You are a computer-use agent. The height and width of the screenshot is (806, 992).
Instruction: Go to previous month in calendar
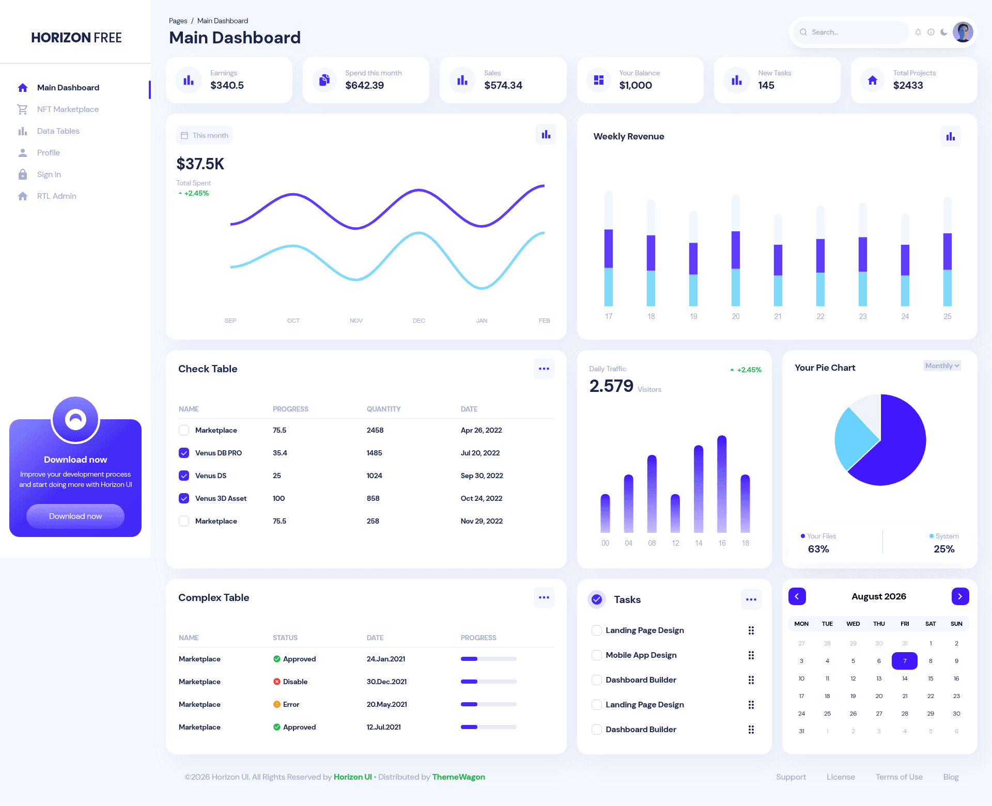click(797, 596)
